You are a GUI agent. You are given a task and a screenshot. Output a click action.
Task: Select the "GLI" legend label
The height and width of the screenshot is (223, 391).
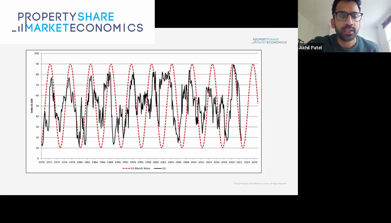click(x=164, y=168)
